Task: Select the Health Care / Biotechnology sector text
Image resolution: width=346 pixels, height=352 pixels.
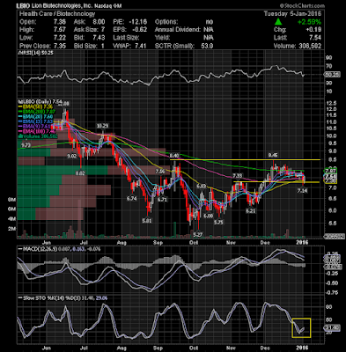Action: (x=57, y=14)
